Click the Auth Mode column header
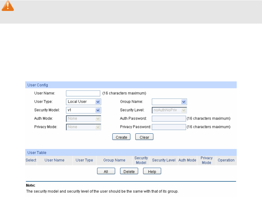The width and height of the screenshot is (262, 197). (x=187, y=160)
